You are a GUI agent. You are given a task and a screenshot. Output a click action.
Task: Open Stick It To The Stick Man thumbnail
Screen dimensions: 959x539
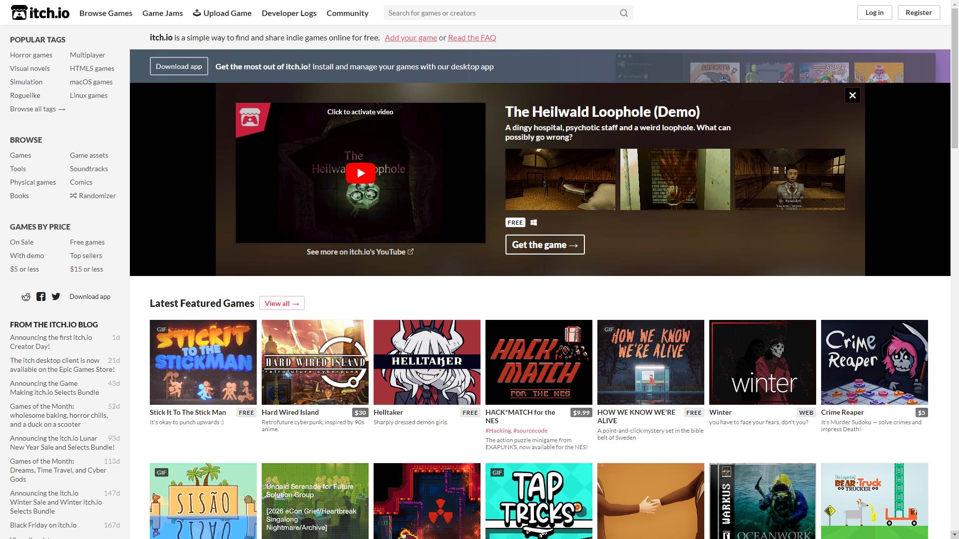pos(203,362)
